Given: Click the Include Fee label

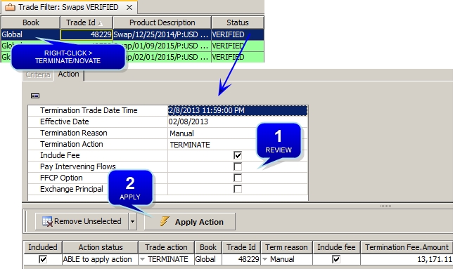Looking at the screenshot, I should 60,155.
